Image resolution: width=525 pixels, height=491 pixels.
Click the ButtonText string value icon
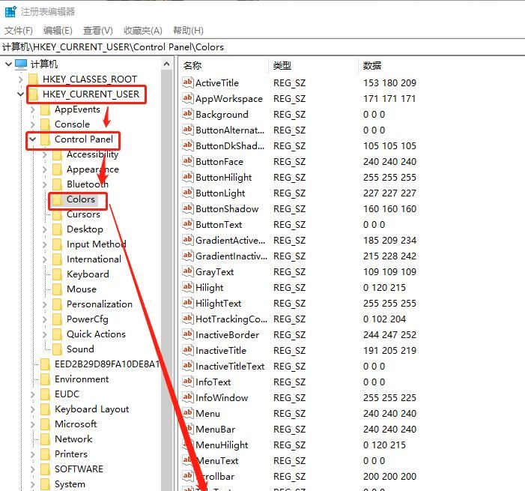187,224
